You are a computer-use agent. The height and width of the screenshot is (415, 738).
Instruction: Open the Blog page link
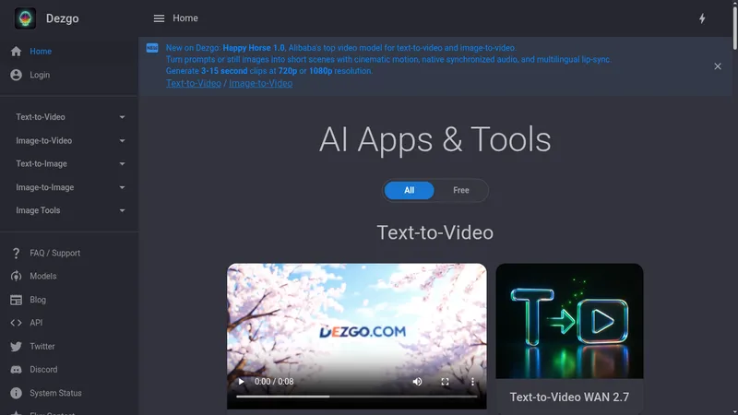point(38,300)
